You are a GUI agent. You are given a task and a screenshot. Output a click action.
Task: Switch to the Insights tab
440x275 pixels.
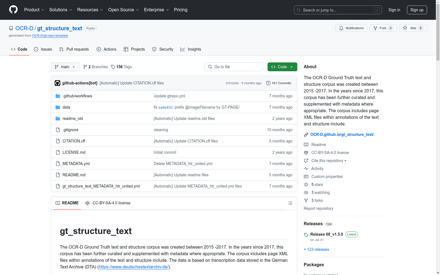[x=191, y=49]
